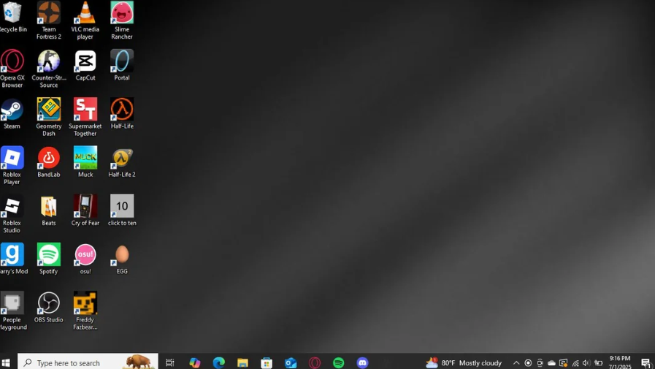Open Copilot from the taskbar
The height and width of the screenshot is (369, 655).
pos(195,362)
